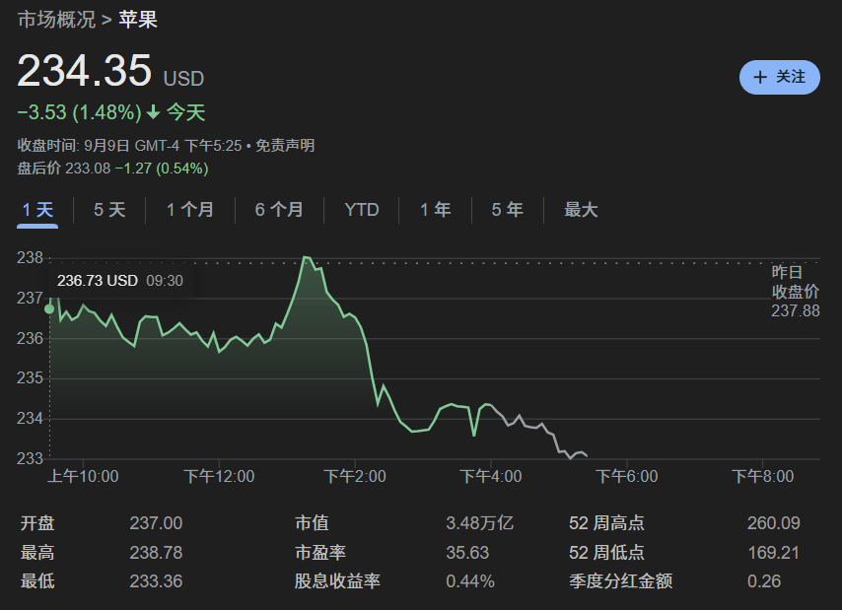Click the chart's highest peak near 238
842x610 pixels.
pos(306,257)
